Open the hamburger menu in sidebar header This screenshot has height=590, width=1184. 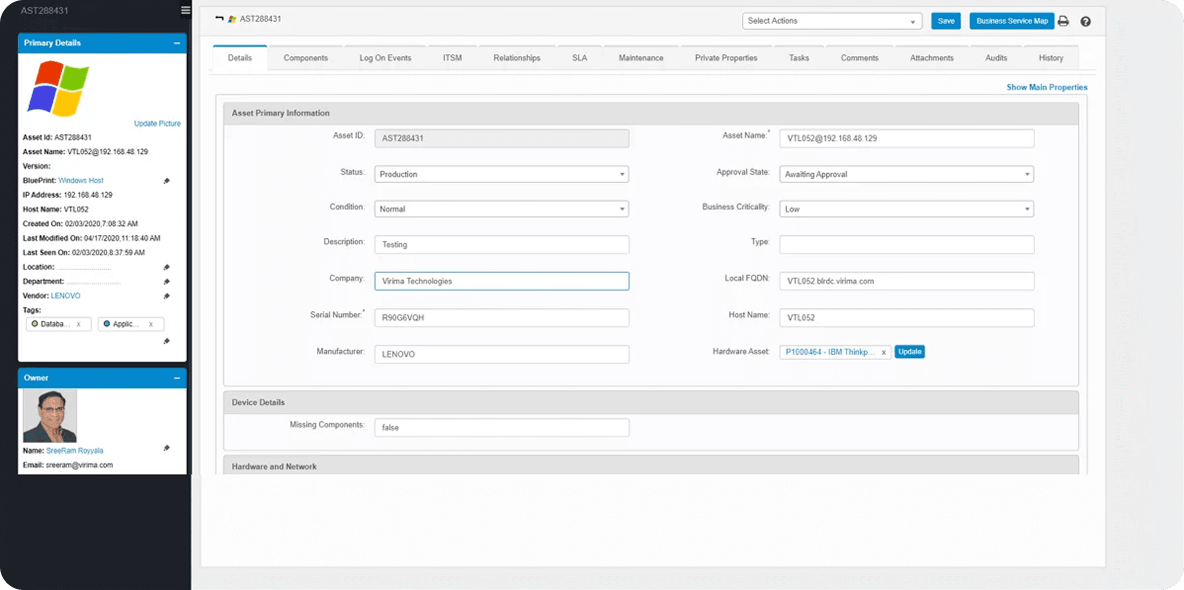[x=185, y=10]
